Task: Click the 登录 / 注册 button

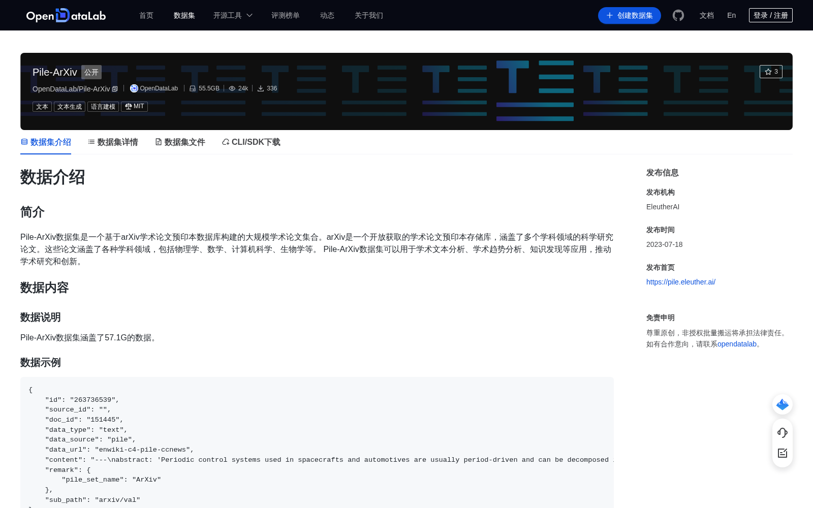Action: coord(771,15)
